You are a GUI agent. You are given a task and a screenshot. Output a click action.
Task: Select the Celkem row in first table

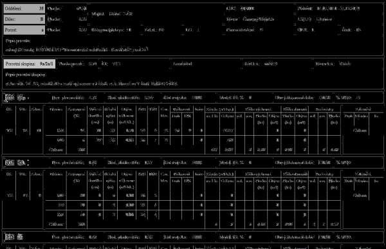coord(193,149)
